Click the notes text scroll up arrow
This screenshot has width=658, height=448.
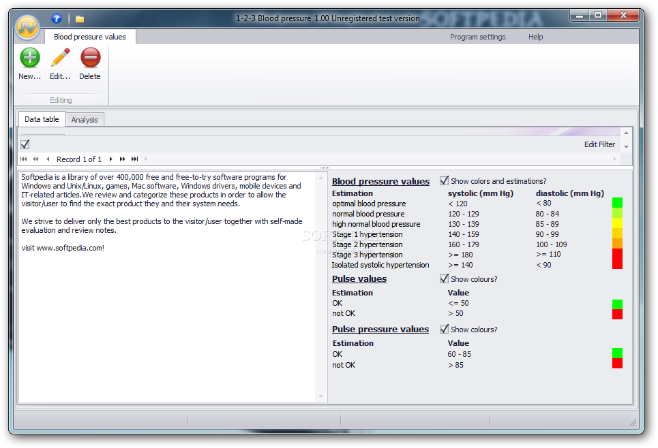(321, 178)
